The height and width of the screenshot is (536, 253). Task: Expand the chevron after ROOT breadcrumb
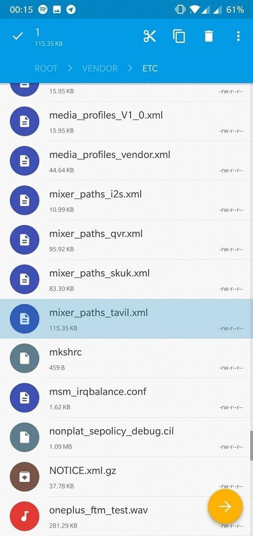click(70, 68)
